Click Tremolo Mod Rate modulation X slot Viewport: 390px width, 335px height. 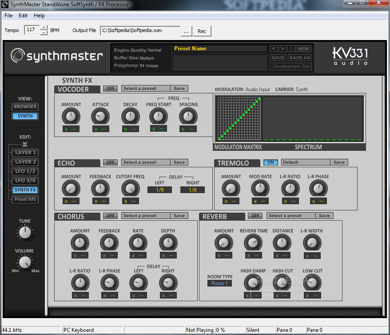pos(255,201)
